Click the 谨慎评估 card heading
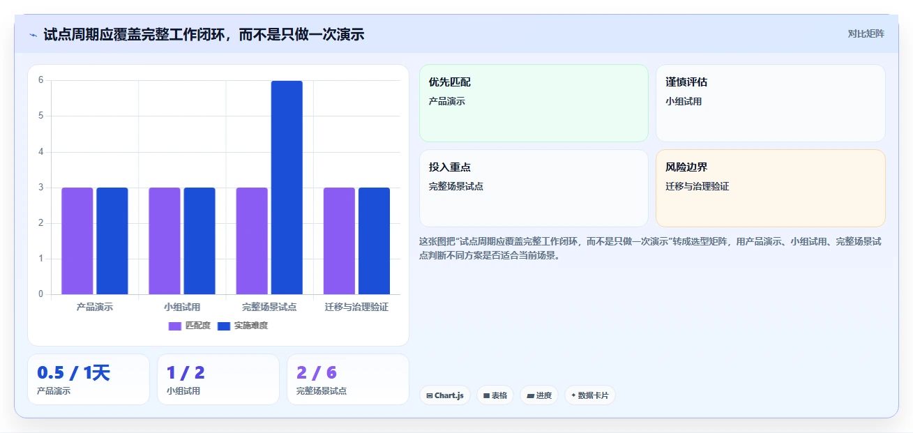 pos(686,82)
